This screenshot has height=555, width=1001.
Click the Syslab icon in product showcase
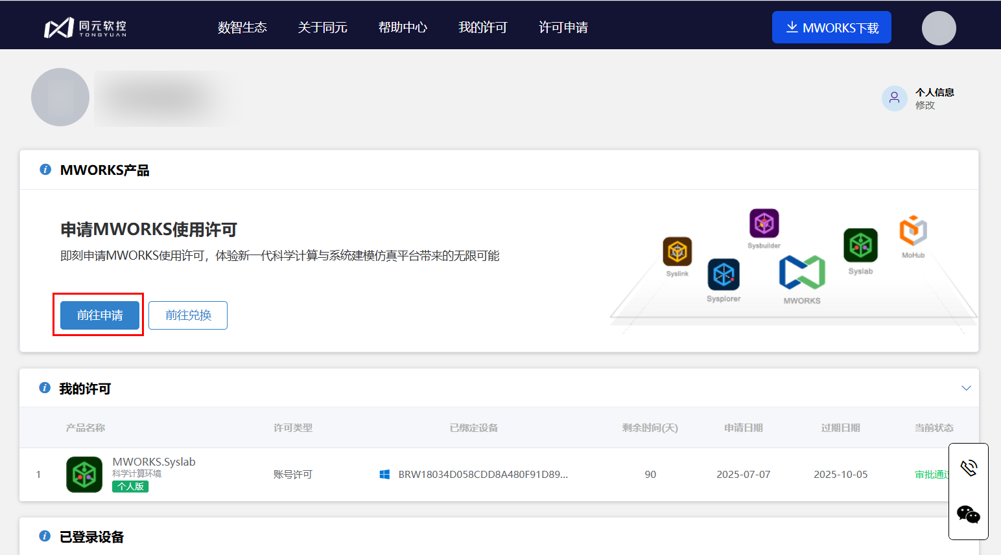pyautogui.click(x=860, y=245)
